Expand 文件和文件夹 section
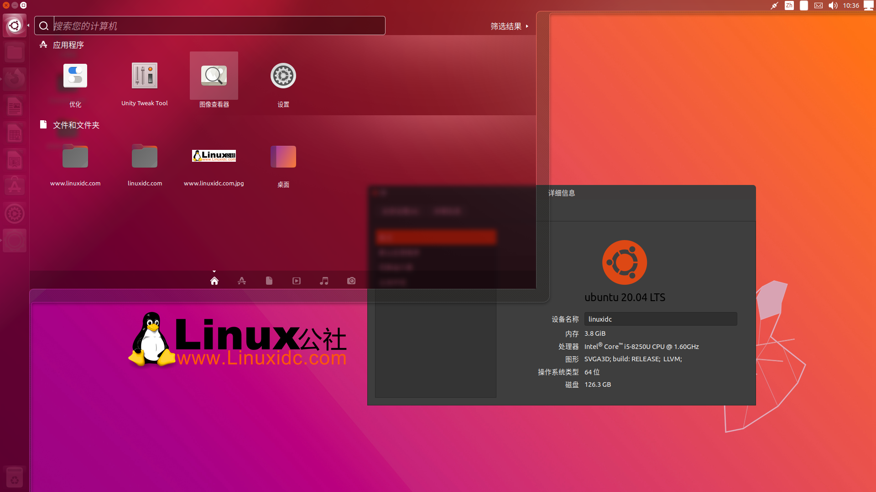Image resolution: width=876 pixels, height=492 pixels. tap(77, 124)
